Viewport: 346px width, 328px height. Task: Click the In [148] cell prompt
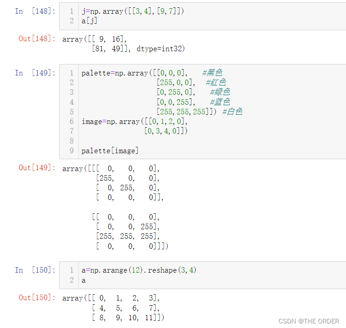click(x=35, y=11)
